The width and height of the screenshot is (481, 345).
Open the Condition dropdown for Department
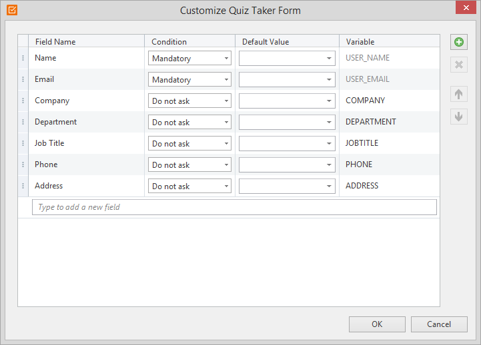click(x=189, y=122)
